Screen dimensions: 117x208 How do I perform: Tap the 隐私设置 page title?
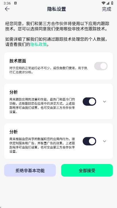coord(57,9)
